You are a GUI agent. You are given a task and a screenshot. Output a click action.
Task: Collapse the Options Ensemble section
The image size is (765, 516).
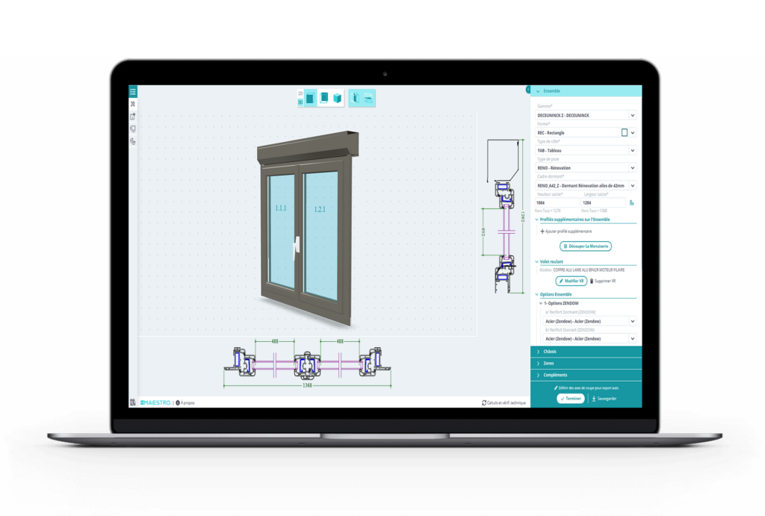586,294
